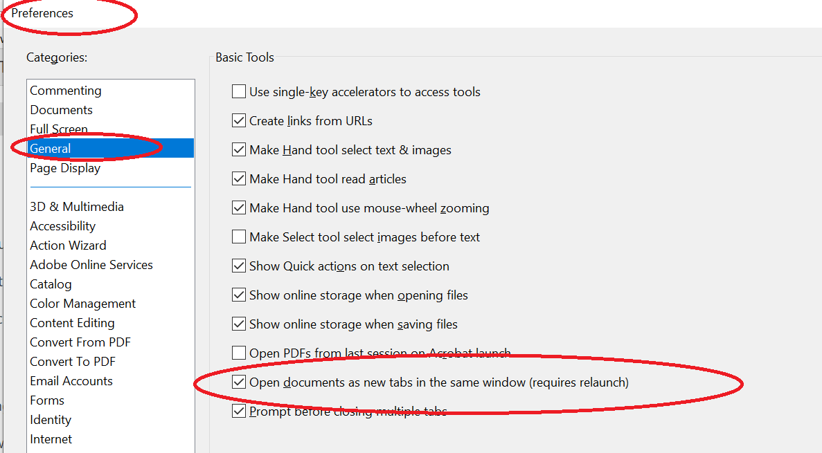Disable opening documents as new tabs
Viewport: 822px width, 453px height.
239,382
